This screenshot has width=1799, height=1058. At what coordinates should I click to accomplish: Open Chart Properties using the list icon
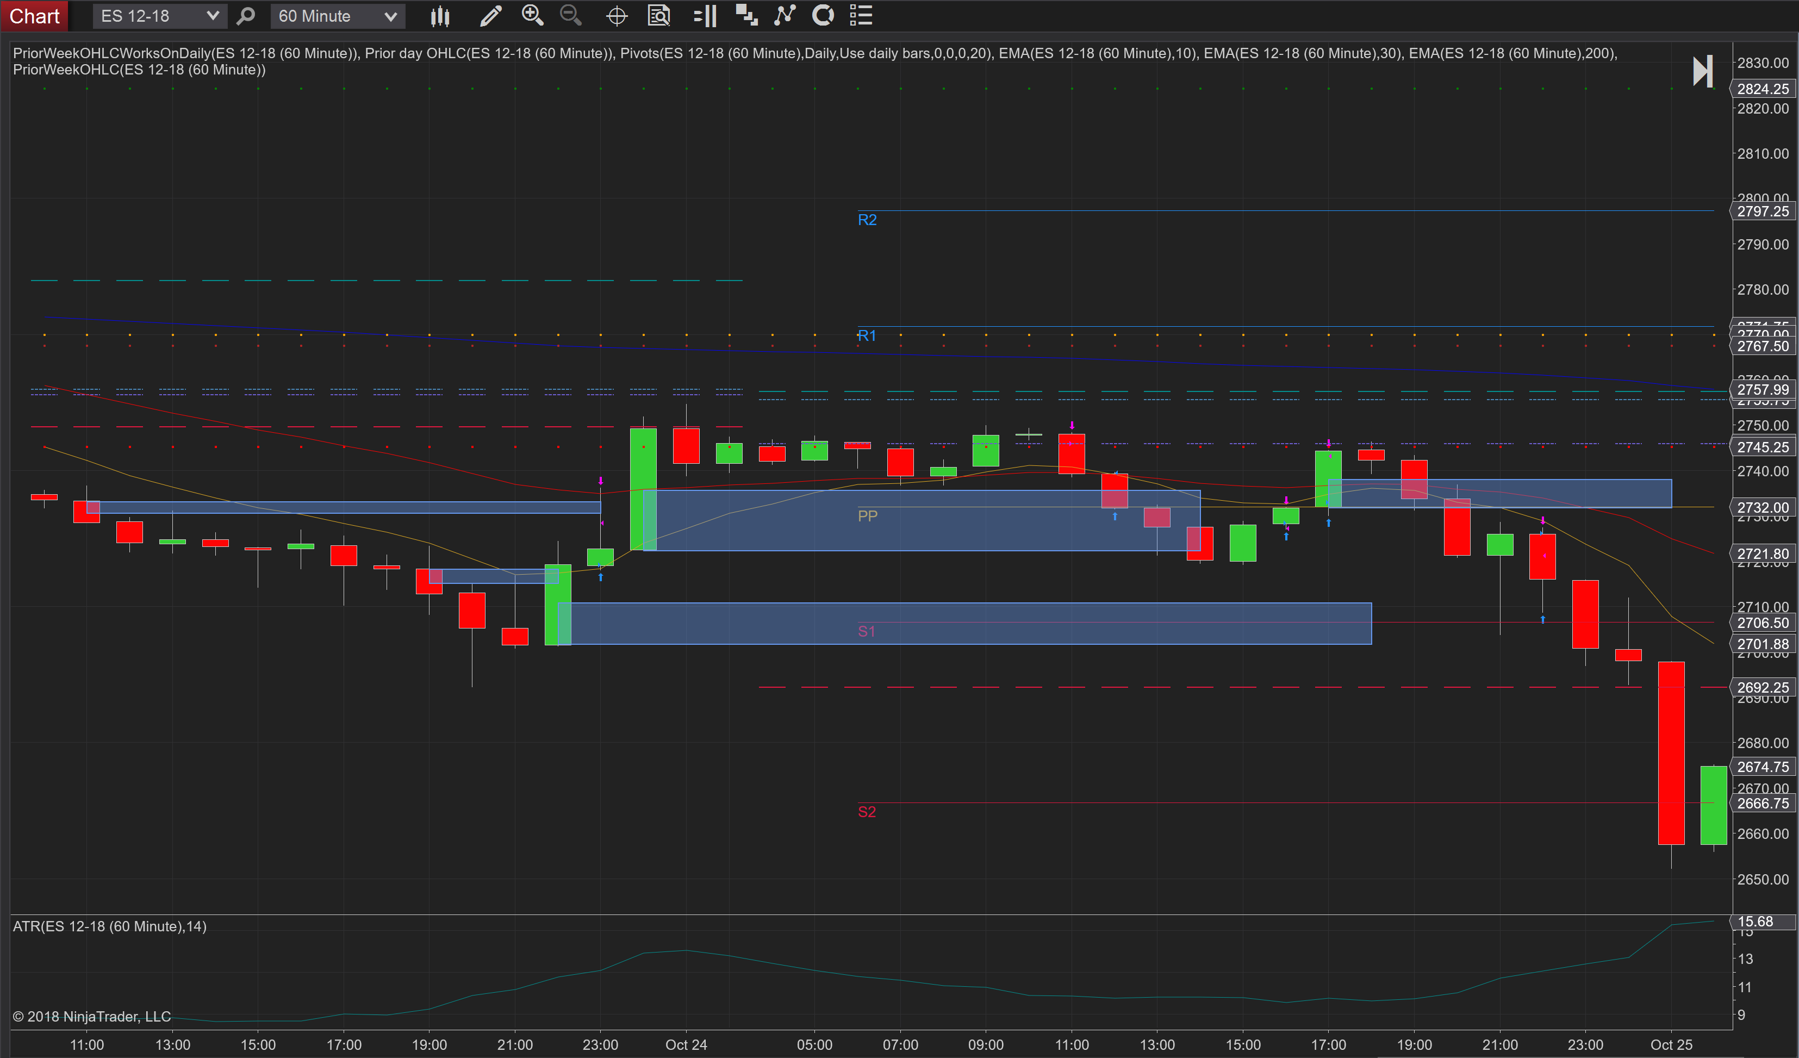pyautogui.click(x=861, y=16)
